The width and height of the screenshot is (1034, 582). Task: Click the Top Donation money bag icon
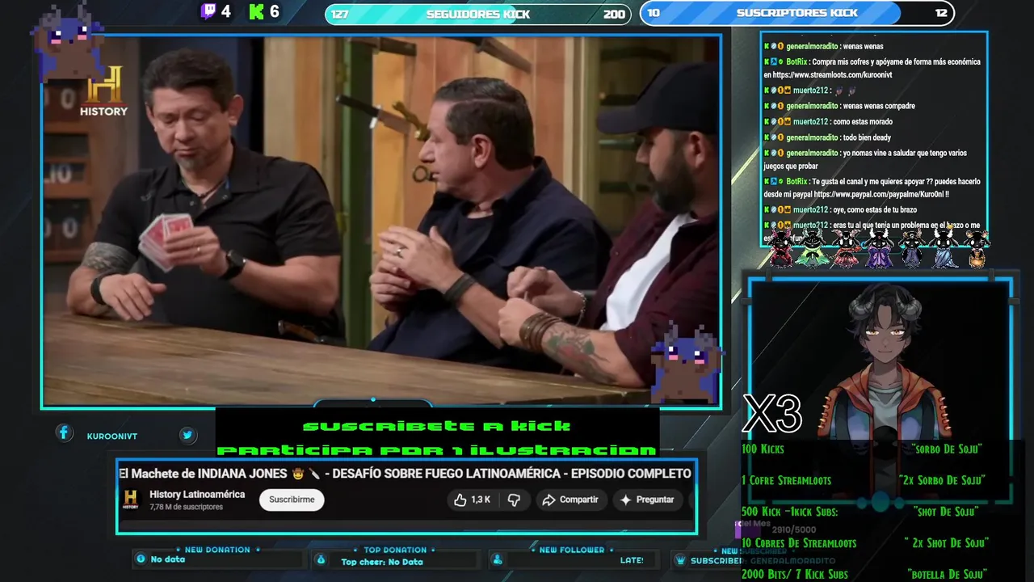(321, 559)
